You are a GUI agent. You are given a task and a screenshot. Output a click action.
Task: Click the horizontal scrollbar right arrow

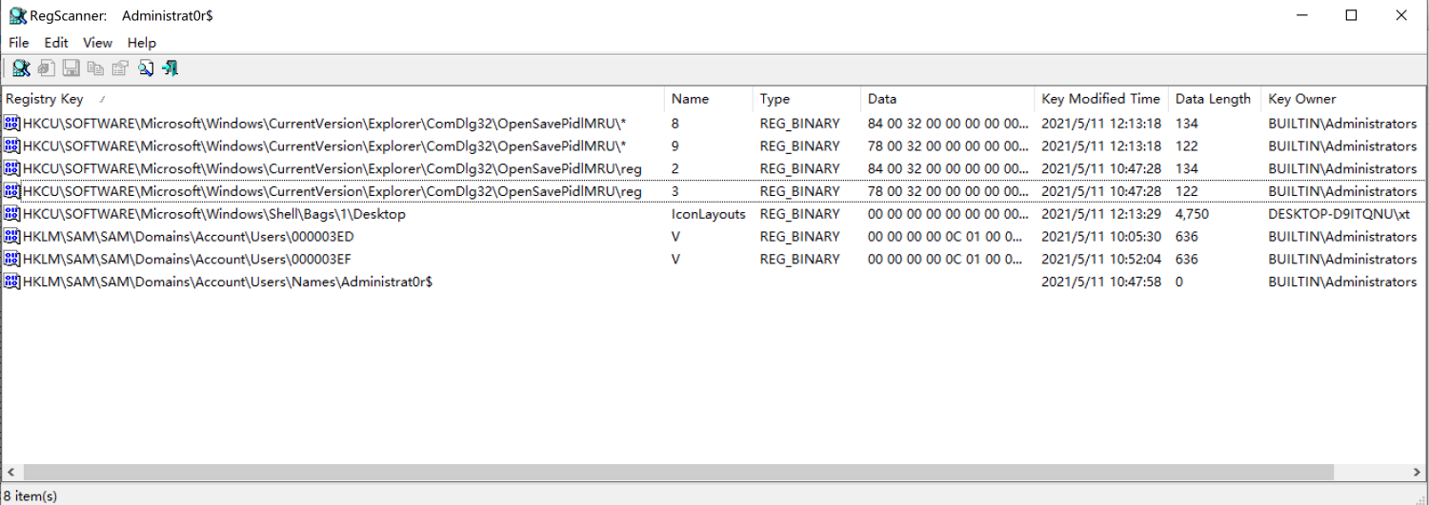tap(1418, 473)
